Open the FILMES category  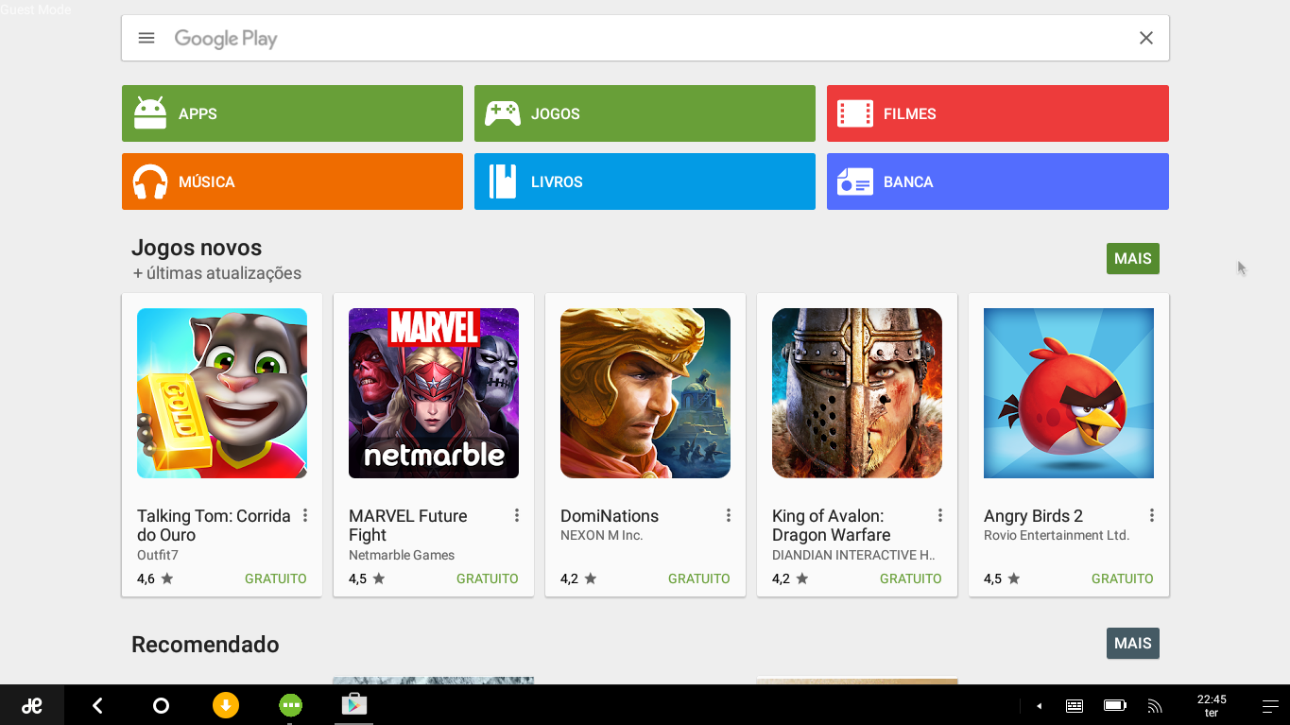click(x=998, y=113)
